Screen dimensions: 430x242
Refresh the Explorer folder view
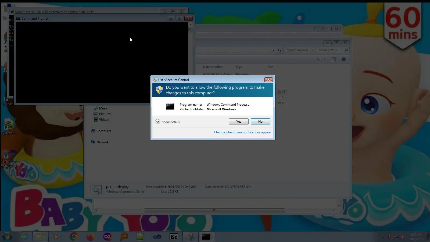(279, 50)
